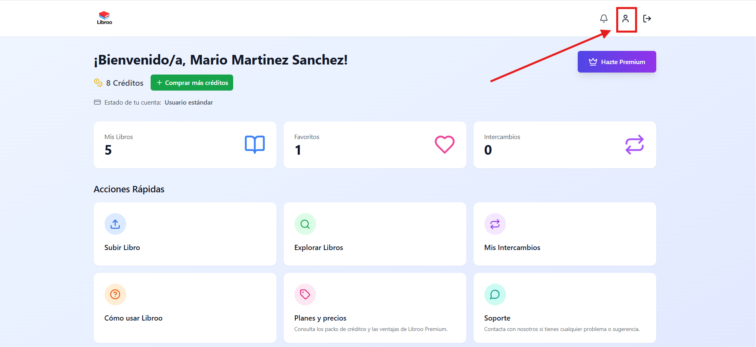The height and width of the screenshot is (347, 756).
Task: Click the credits coins icon
Action: coord(98,83)
